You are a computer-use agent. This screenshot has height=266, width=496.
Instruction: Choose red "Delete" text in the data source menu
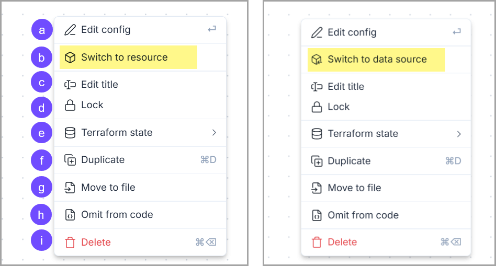342,242
